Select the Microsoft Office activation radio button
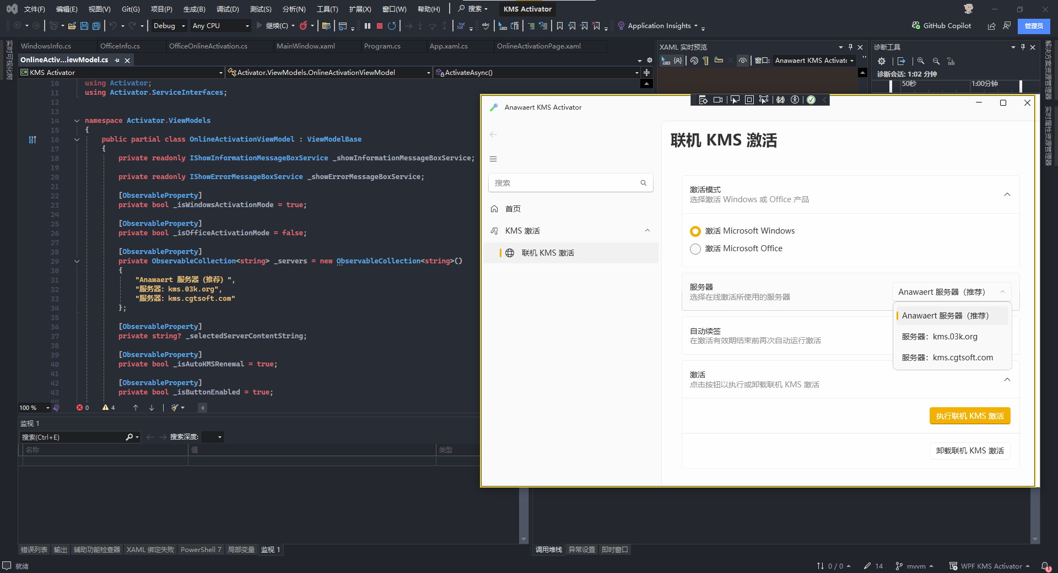Screen dimensions: 1058x573 tap(695, 249)
